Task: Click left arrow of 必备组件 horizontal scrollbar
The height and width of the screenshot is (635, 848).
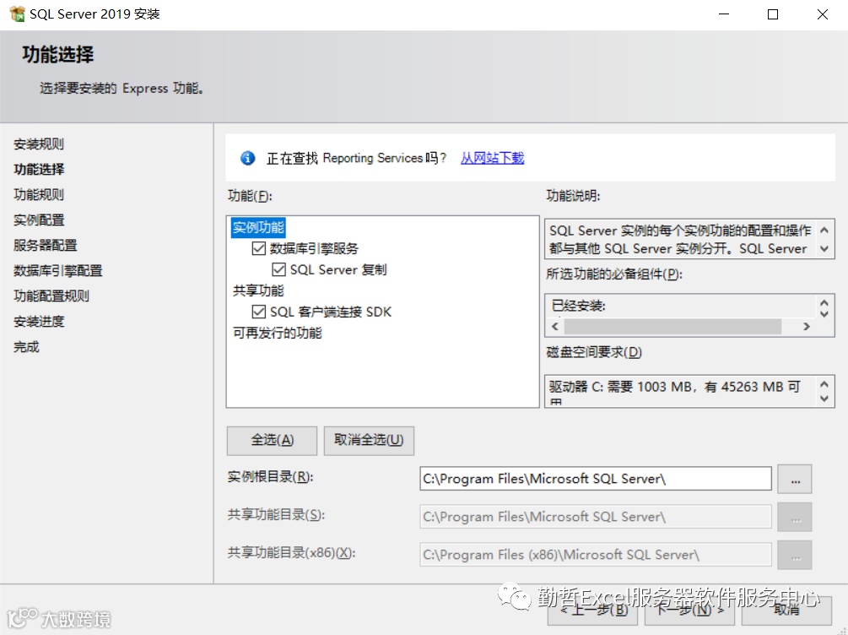Action: point(555,327)
